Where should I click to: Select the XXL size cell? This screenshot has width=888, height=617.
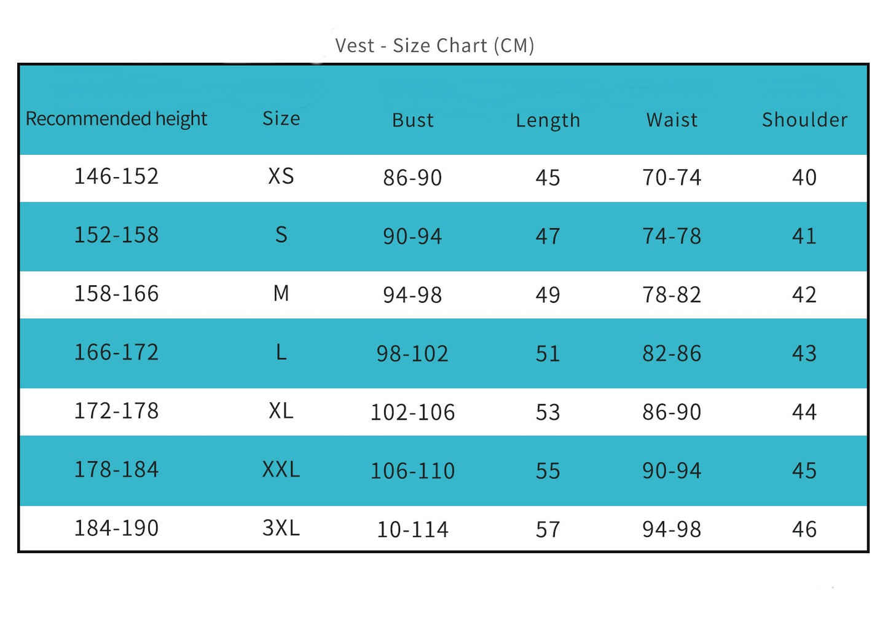[281, 470]
